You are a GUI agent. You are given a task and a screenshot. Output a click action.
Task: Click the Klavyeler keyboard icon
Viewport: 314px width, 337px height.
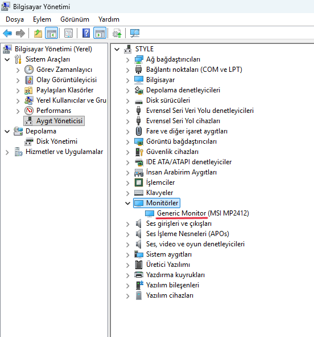coord(139,193)
